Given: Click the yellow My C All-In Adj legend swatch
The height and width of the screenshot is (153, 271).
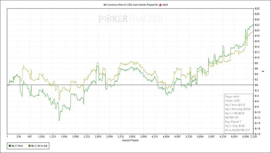Looking at the screenshot, I should click(29, 146).
